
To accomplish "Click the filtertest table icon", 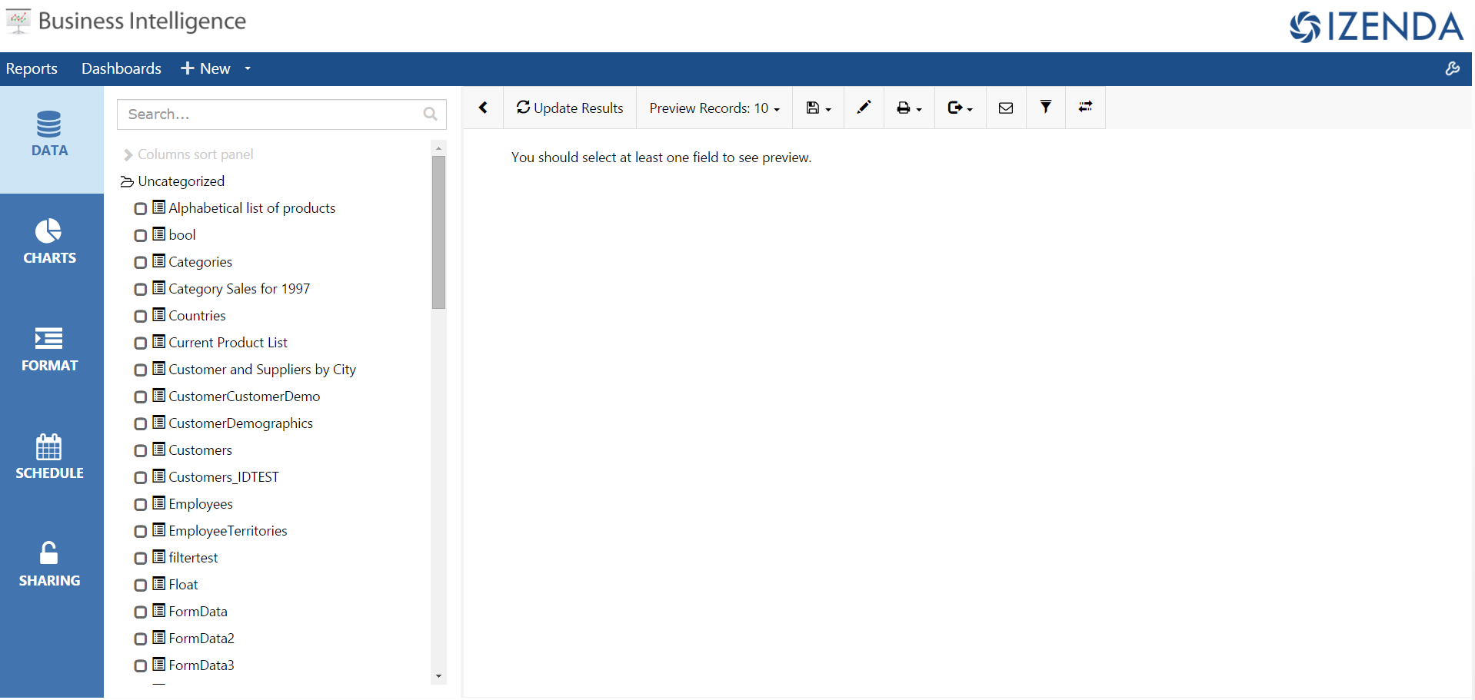I will [159, 557].
